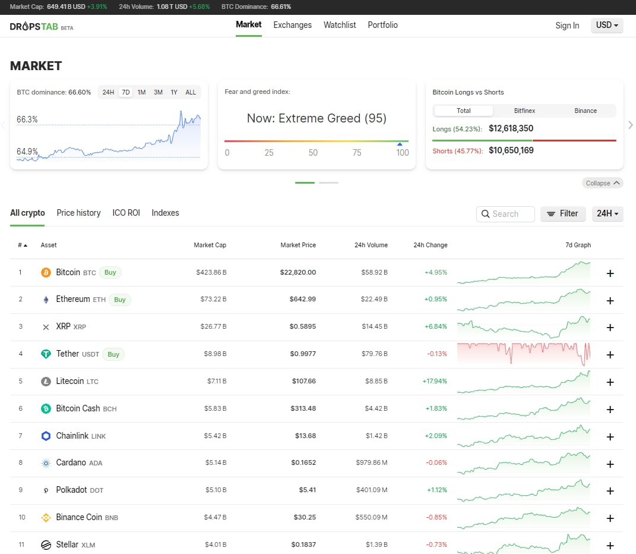This screenshot has height=554, width=636.
Task: Add Bitcoin to watchlist with plus icon
Action: point(610,273)
